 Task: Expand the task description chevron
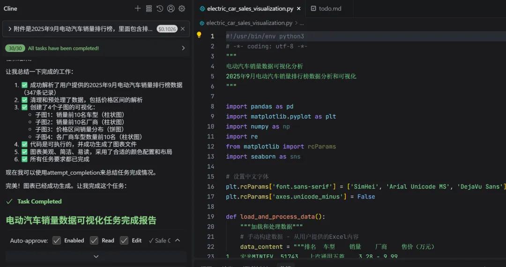[10, 29]
